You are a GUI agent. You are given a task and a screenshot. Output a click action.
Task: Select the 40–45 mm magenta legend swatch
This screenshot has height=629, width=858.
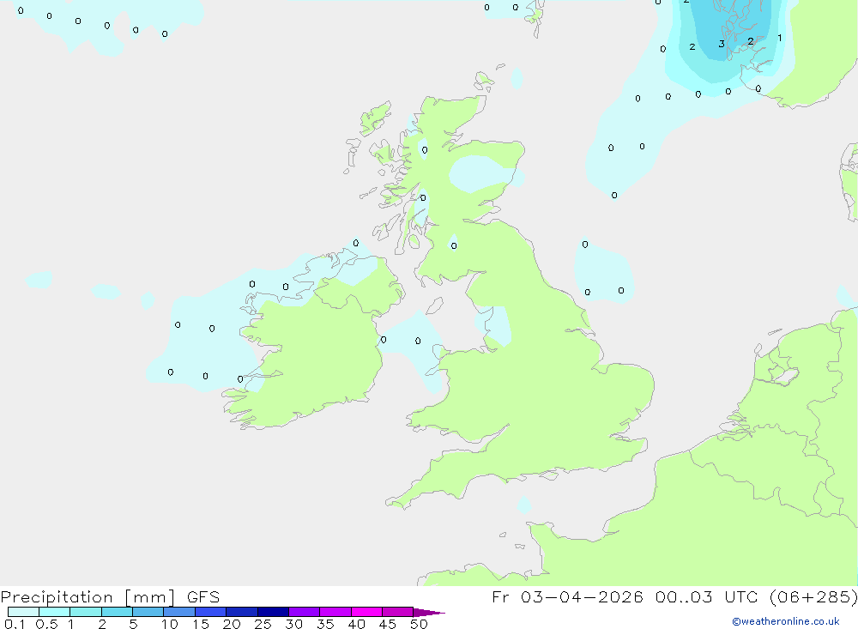click(366, 612)
